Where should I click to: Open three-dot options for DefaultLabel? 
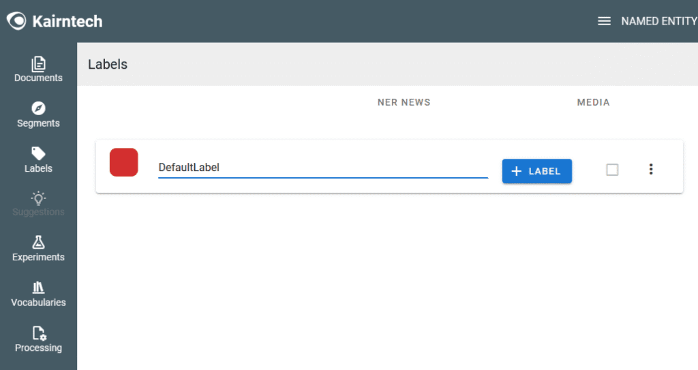[x=651, y=170]
